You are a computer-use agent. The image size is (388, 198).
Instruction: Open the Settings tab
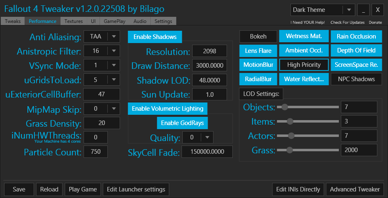point(163,21)
